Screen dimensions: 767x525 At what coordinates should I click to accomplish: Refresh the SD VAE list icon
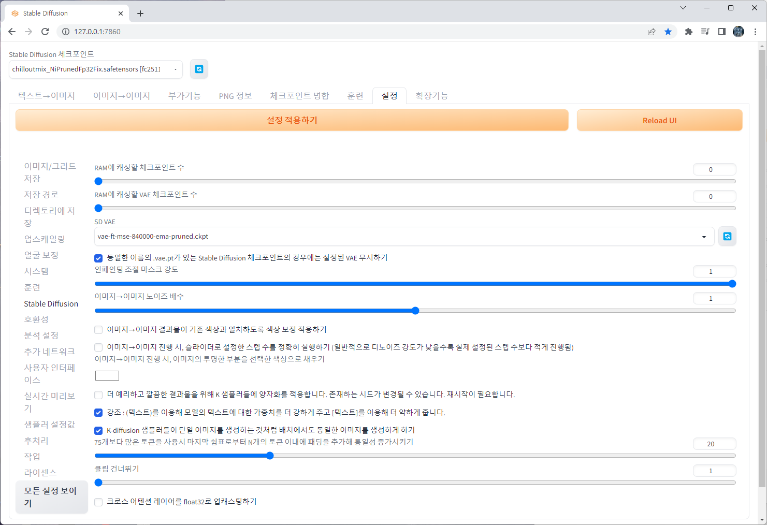(x=727, y=237)
